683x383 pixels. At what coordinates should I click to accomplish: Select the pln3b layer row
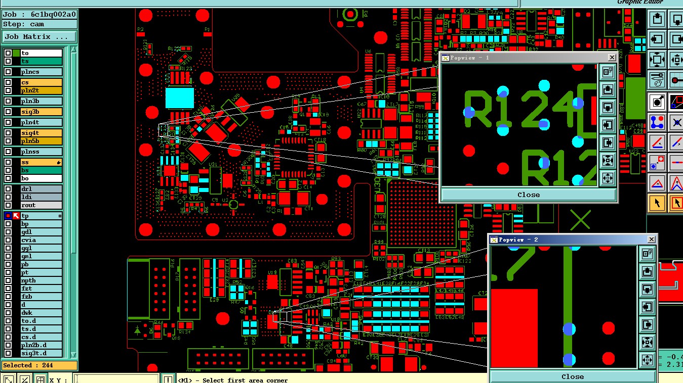click(x=41, y=101)
